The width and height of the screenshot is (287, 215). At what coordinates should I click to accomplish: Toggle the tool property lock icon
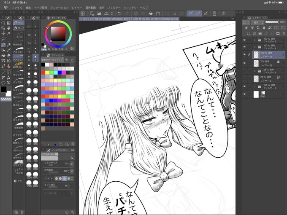tap(72, 158)
